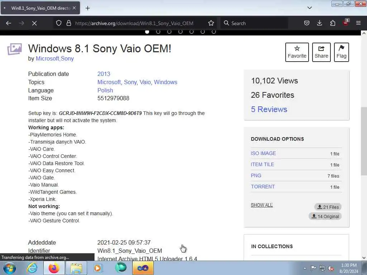
Task: Open the Polish language link
Action: (105, 90)
